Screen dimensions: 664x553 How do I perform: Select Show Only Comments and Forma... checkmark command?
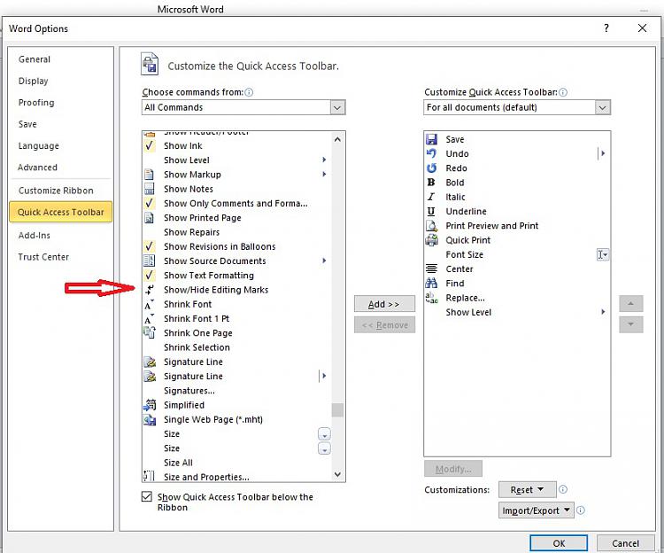[236, 203]
